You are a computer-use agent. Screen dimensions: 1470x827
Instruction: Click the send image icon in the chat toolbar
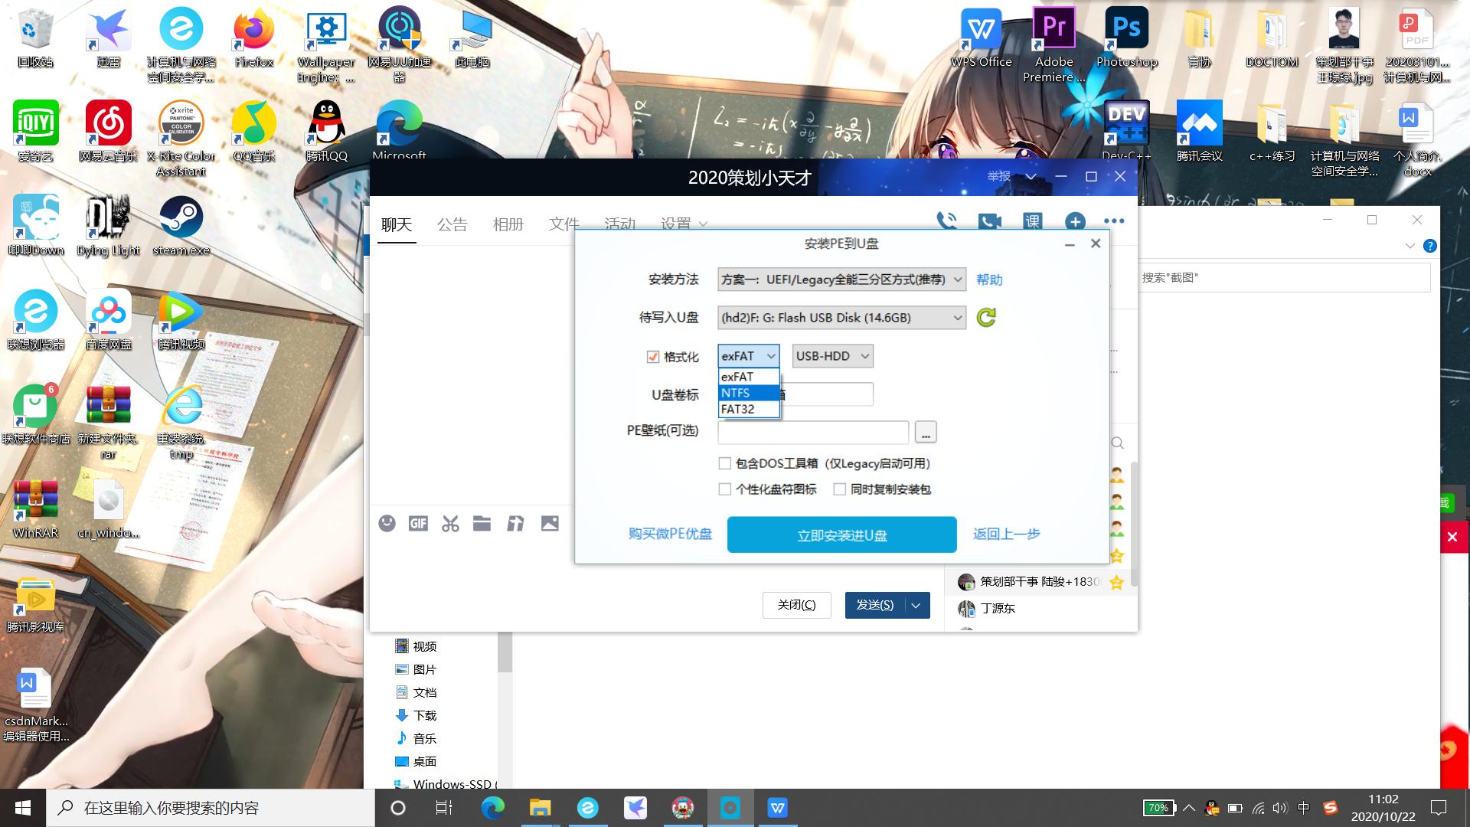click(549, 523)
